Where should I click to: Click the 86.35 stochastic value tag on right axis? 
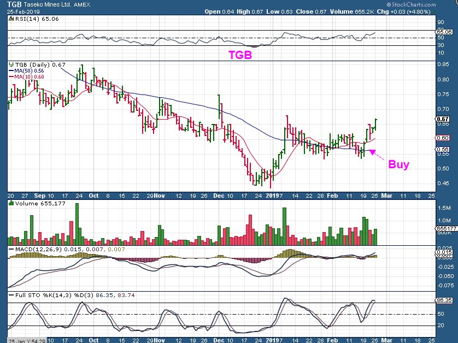click(x=444, y=300)
